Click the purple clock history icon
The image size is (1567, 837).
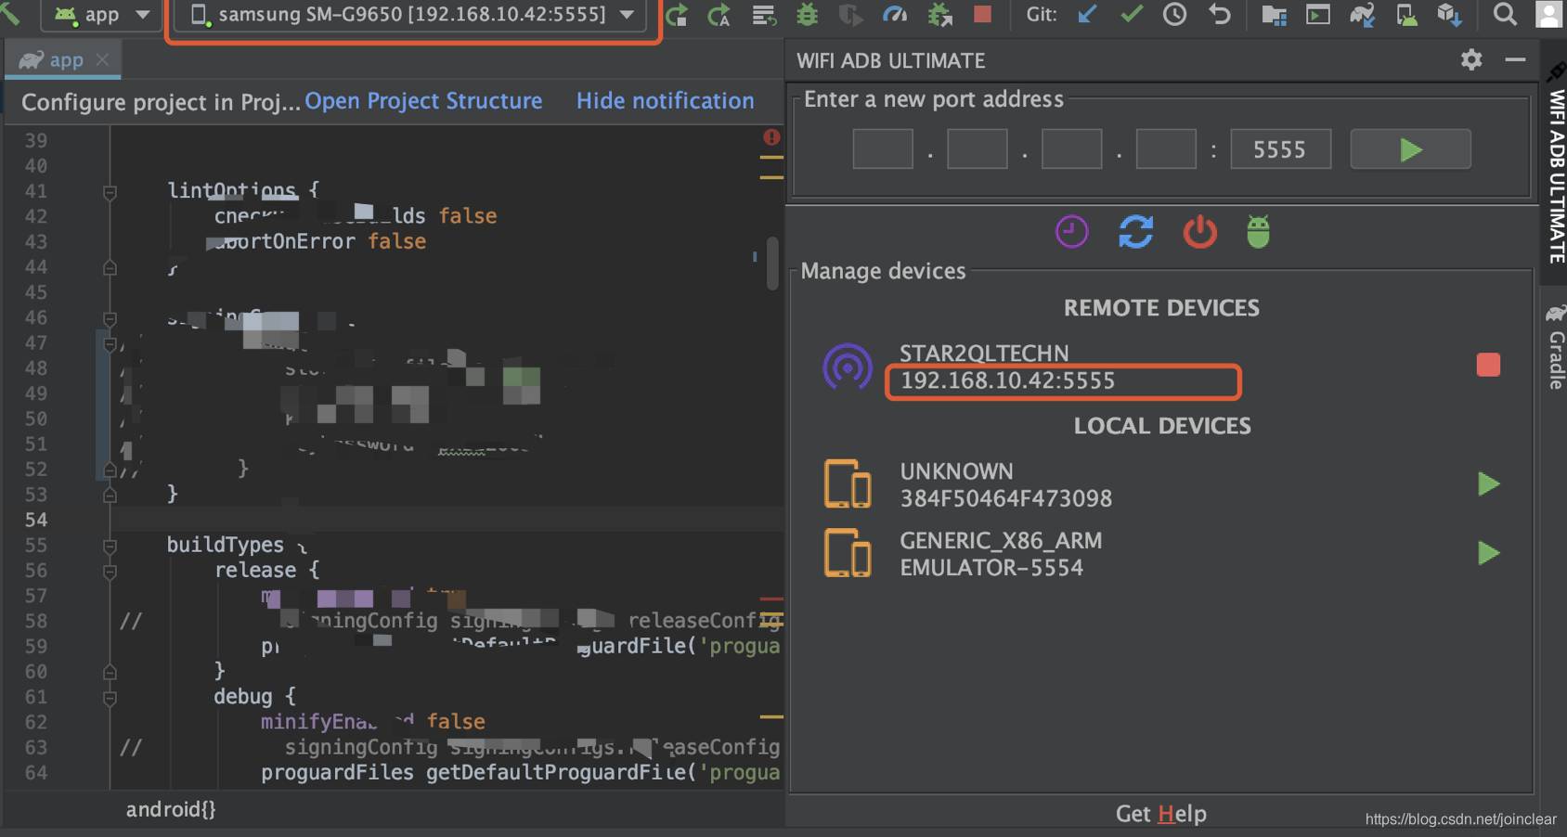coord(1071,231)
